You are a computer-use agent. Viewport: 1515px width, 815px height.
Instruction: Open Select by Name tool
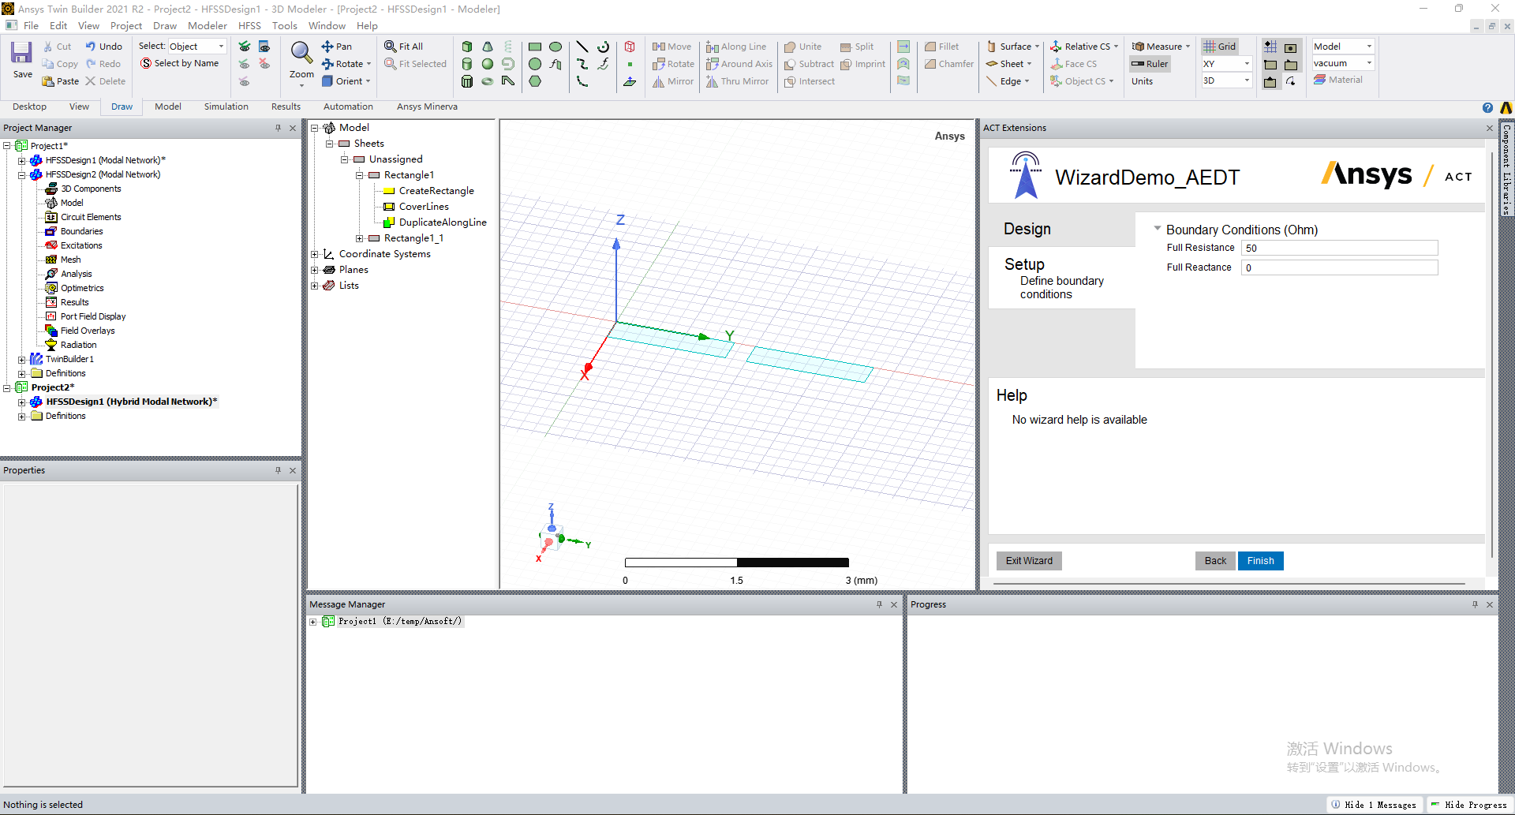click(179, 64)
